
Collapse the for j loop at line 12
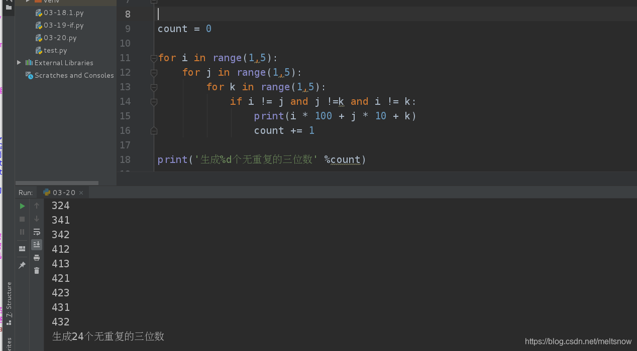pyautogui.click(x=154, y=73)
